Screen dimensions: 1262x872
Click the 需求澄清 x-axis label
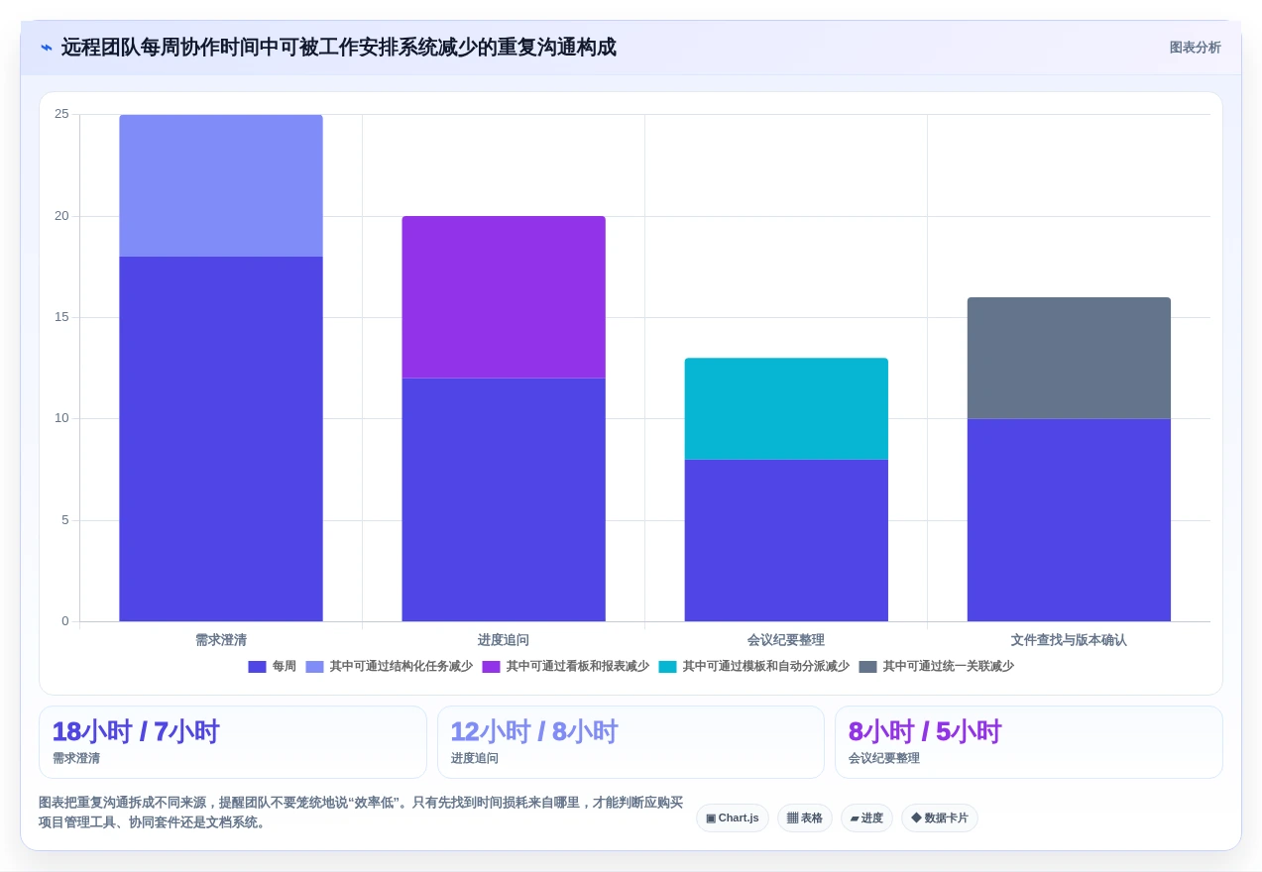221,640
